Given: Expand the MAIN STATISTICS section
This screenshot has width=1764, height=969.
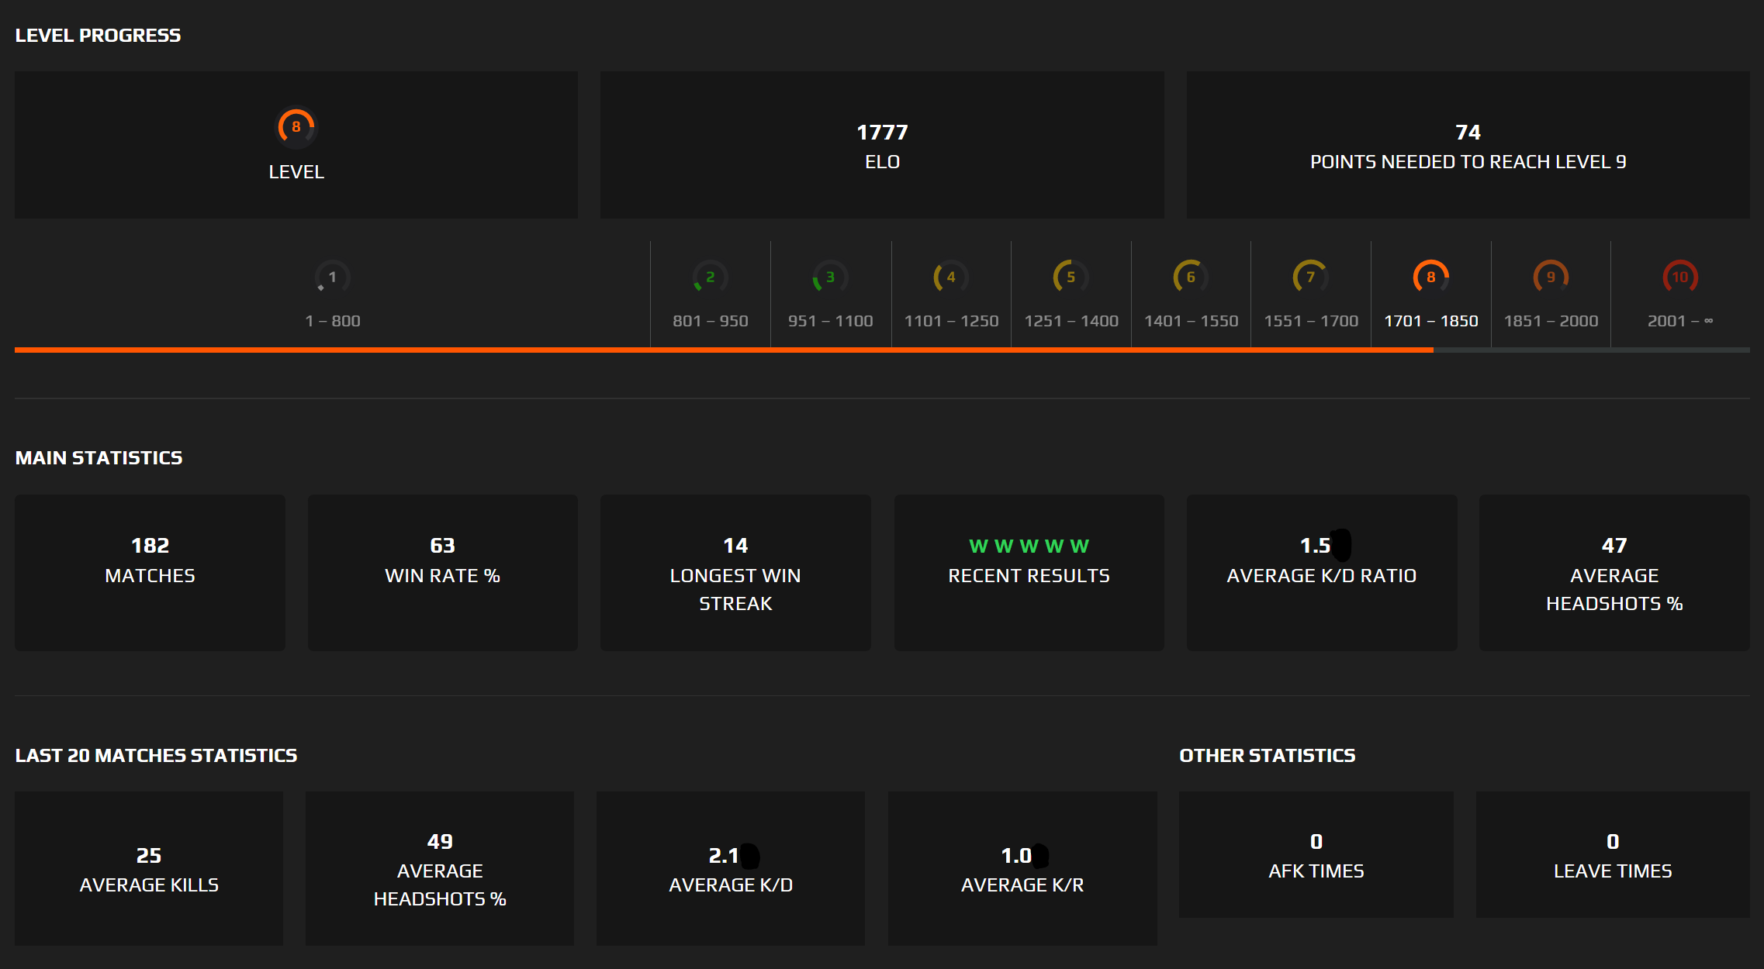Looking at the screenshot, I should coord(99,457).
